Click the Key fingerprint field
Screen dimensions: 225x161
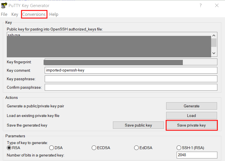131,62
